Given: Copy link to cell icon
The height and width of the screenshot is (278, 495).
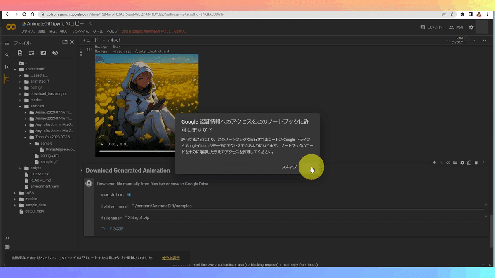Looking at the screenshot, I should click(x=448, y=163).
